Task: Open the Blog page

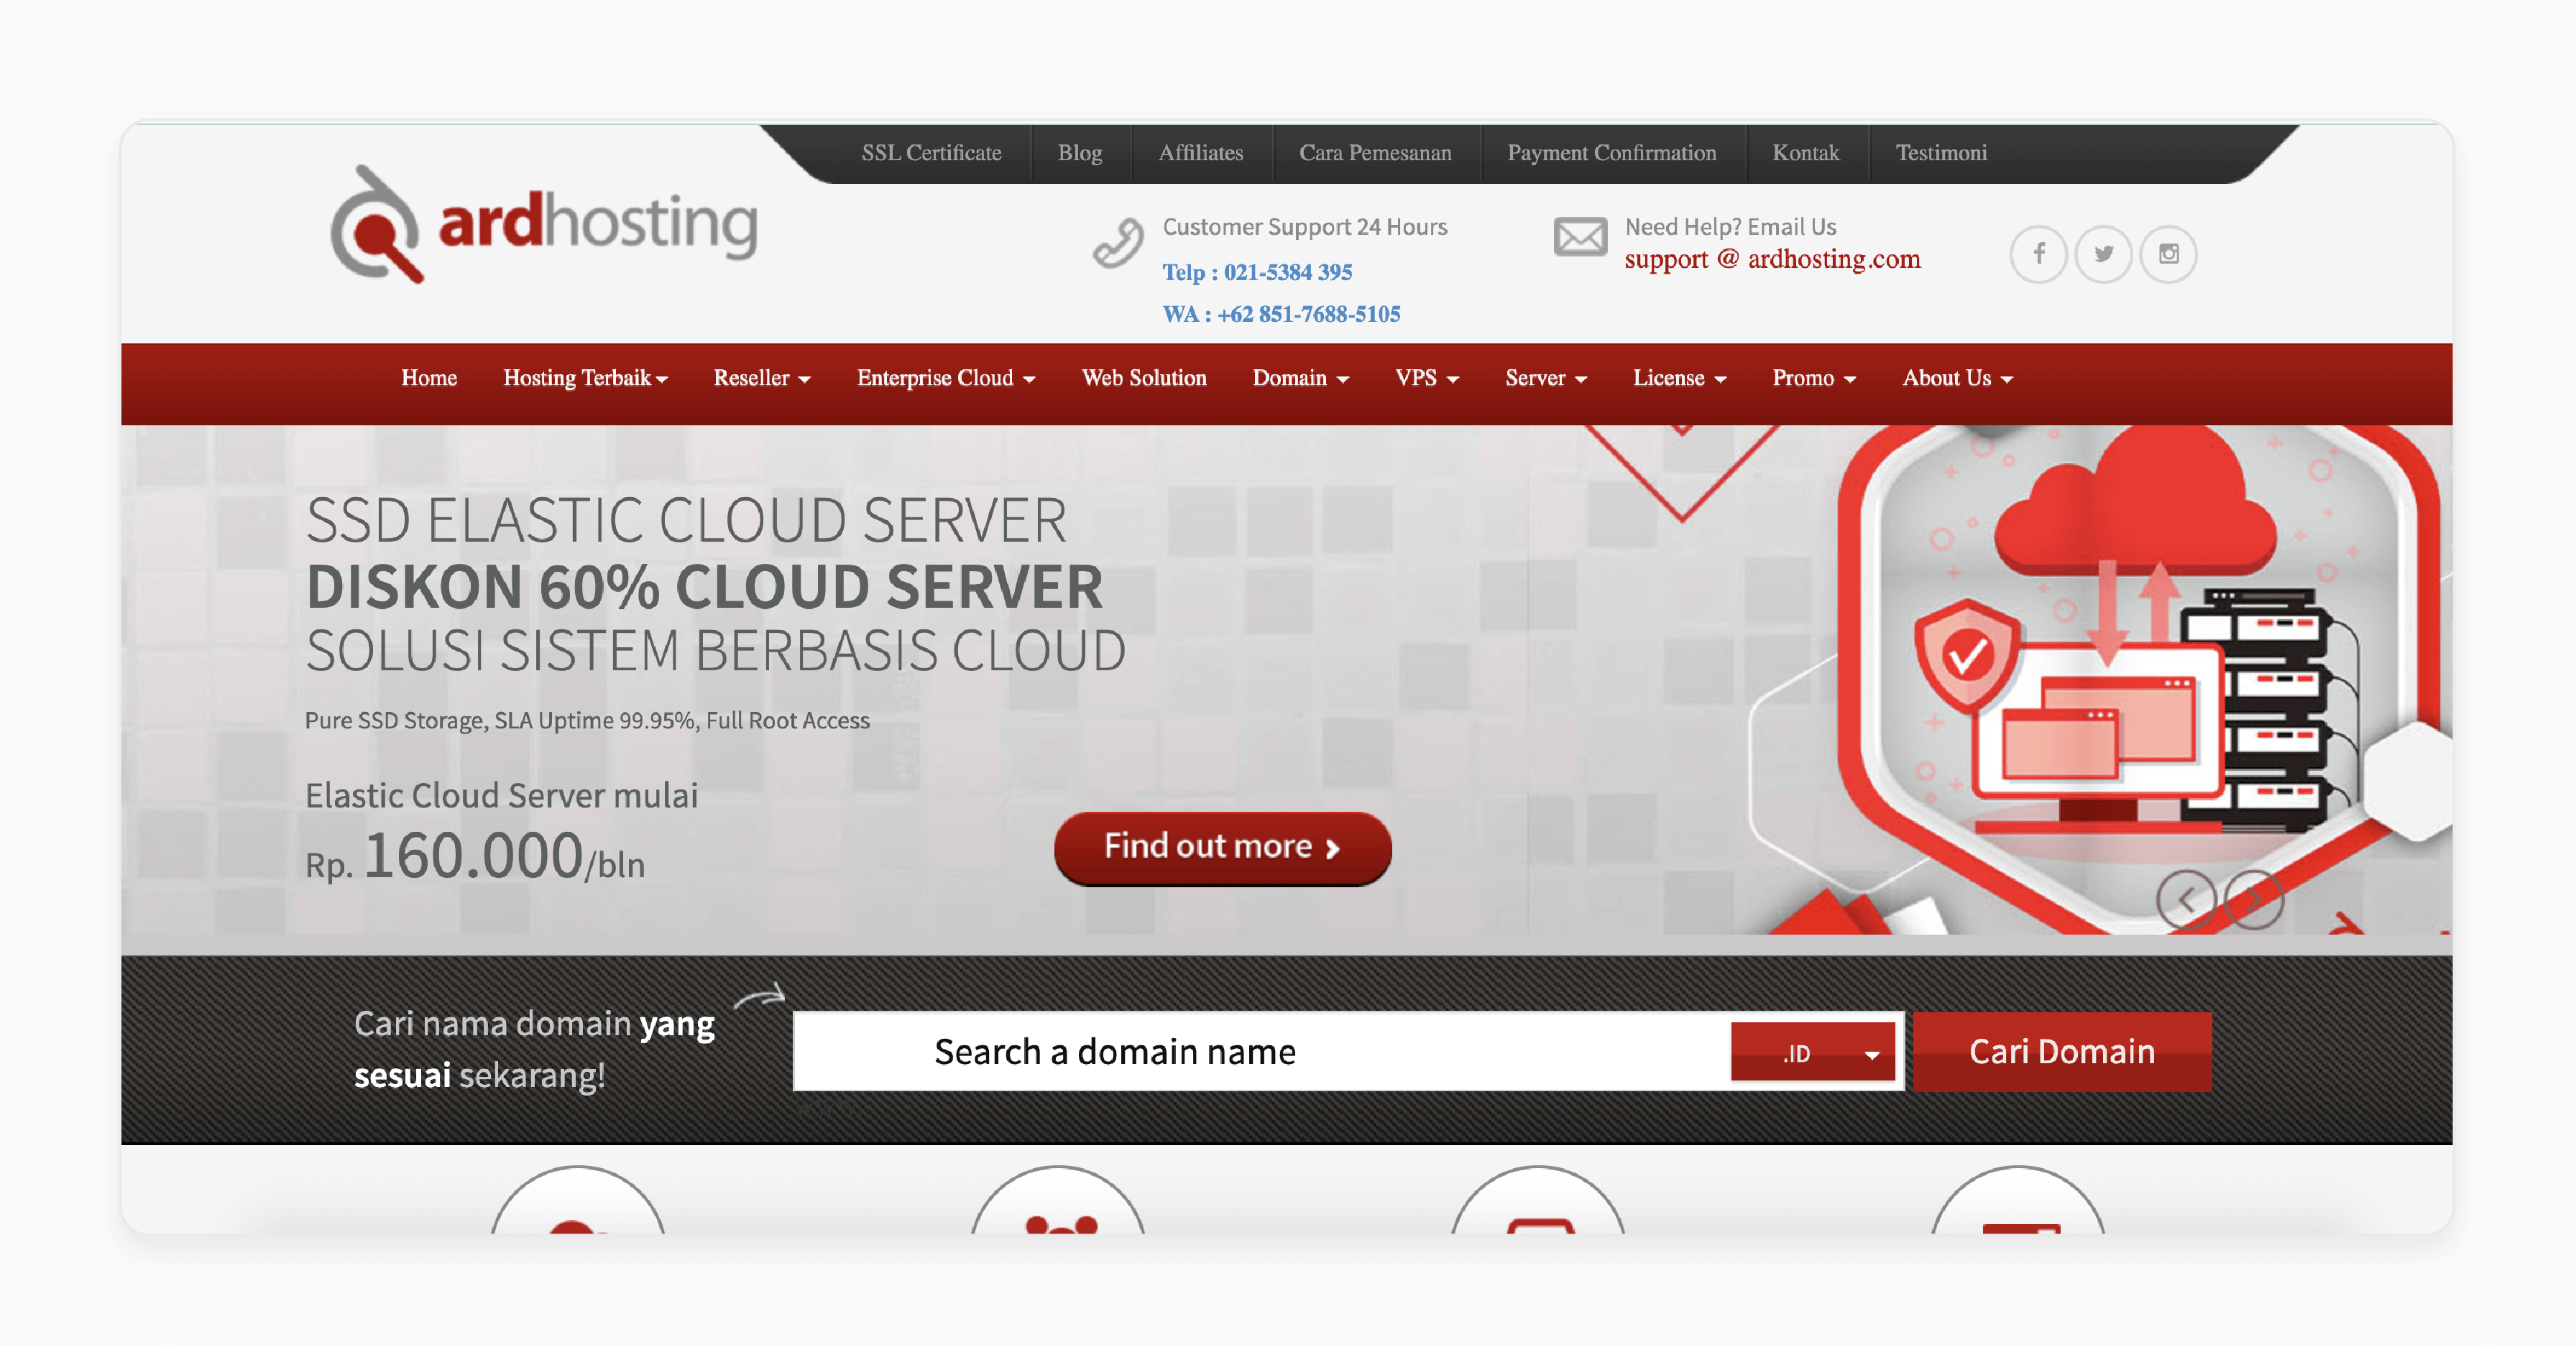Action: click(x=1080, y=153)
